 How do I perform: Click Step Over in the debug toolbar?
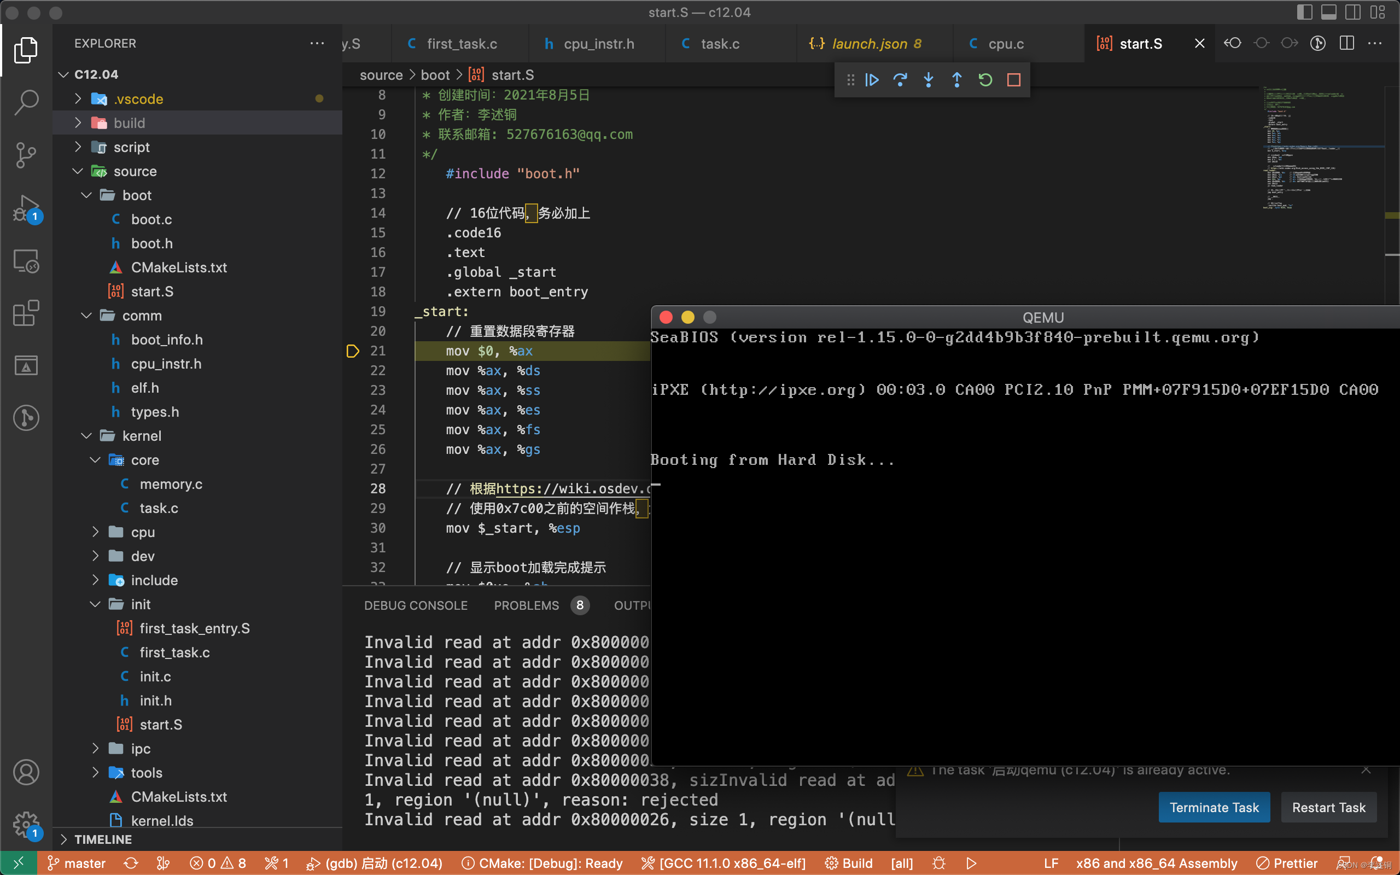tap(900, 80)
